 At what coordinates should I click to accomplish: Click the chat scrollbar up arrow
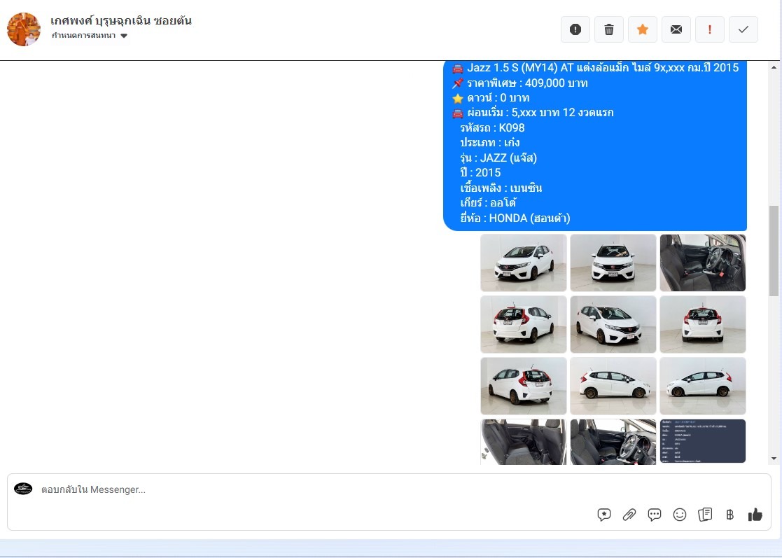[x=774, y=67]
